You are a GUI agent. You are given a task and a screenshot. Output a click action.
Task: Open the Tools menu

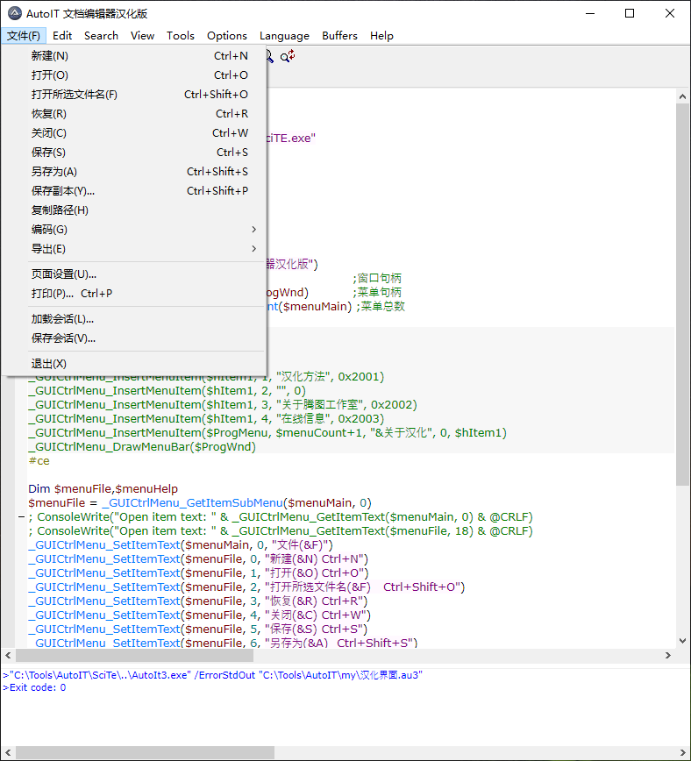click(181, 36)
